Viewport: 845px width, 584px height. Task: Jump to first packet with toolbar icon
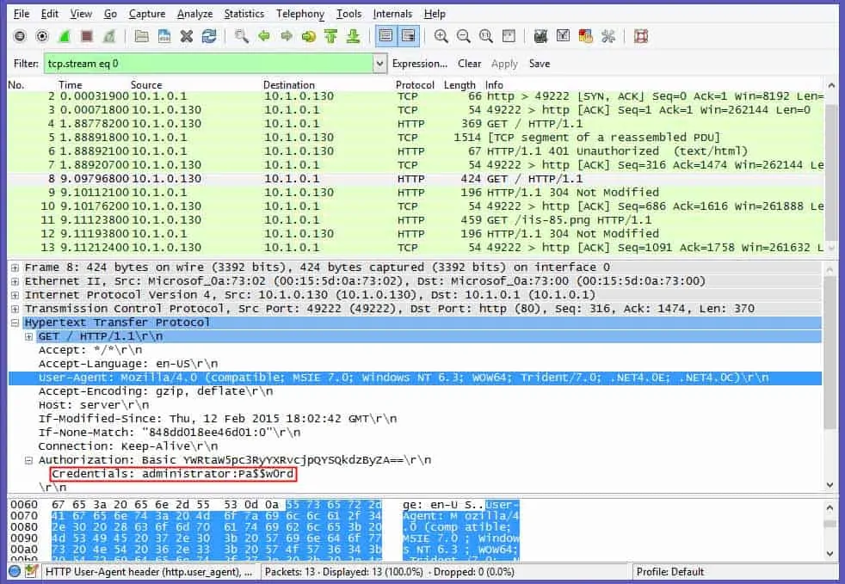point(331,36)
